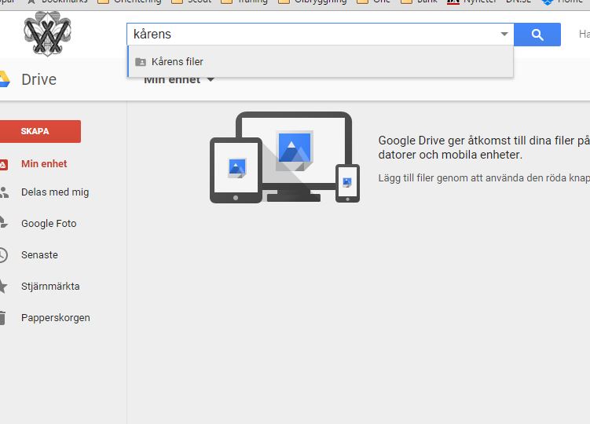Click the 'Bank' bookmarks folder in the browser
The image size is (590, 424).
click(420, 2)
